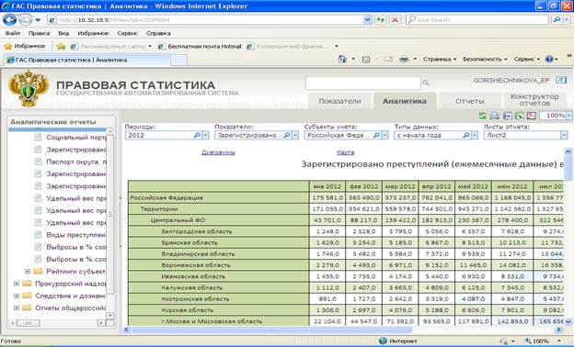Open the IE Home icon in the command bar
Screen dimensions: 574x347
342,59
